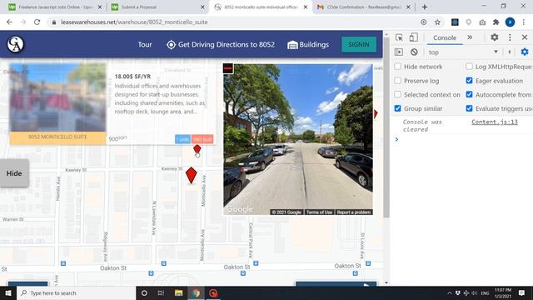The image size is (533, 300).
Task: Show the console sidebar
Action: (x=399, y=52)
